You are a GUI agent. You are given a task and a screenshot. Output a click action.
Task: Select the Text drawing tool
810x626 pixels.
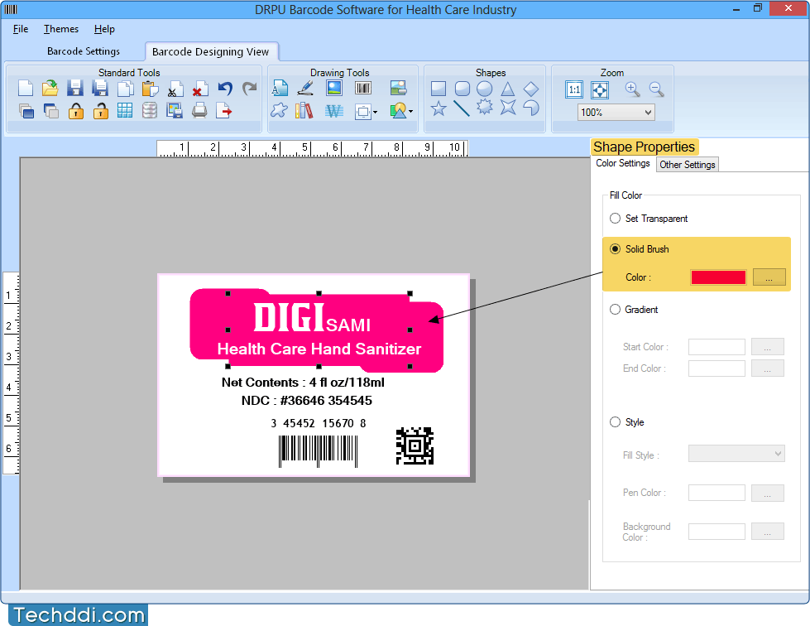(280, 89)
